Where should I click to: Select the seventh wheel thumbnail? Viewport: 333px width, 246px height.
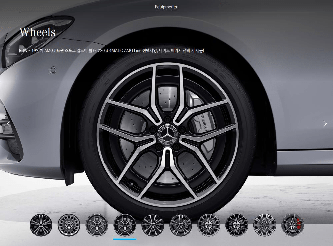pos(209,225)
